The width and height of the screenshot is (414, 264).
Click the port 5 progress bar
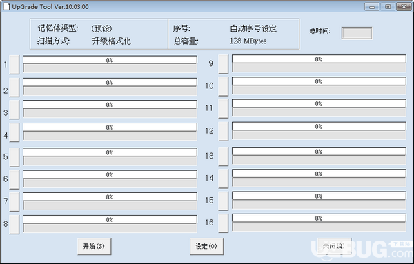(x=110, y=152)
